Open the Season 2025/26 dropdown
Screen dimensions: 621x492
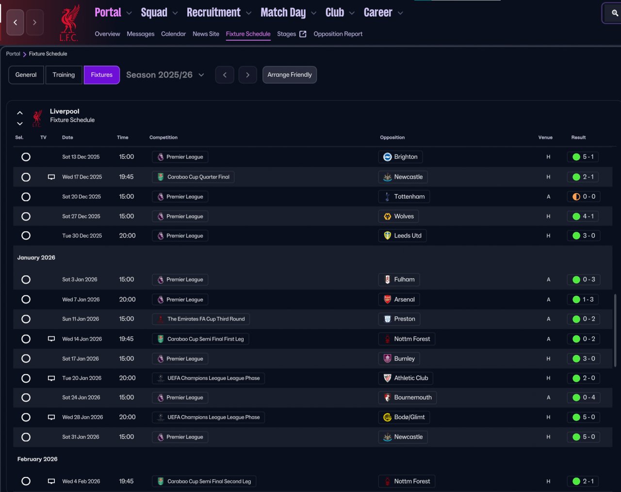(x=165, y=75)
